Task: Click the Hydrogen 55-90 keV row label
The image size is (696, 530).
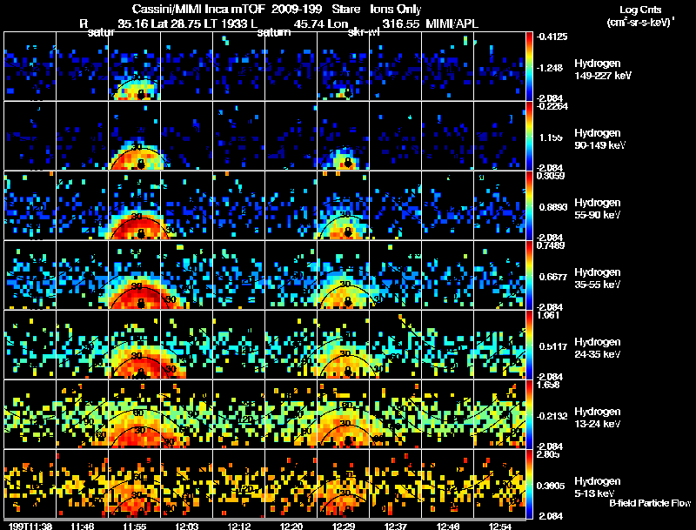Action: pos(598,209)
